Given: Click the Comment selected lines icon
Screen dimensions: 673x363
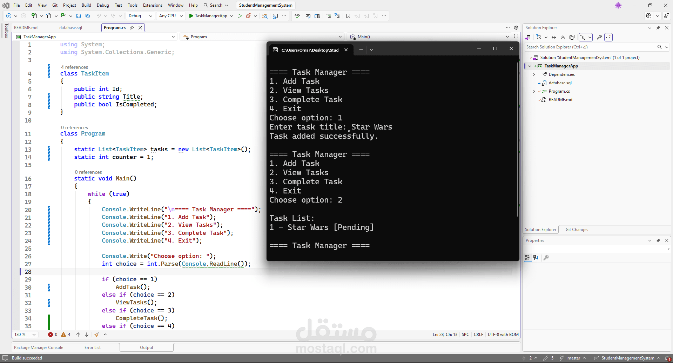Looking at the screenshot, I should pos(328,16).
